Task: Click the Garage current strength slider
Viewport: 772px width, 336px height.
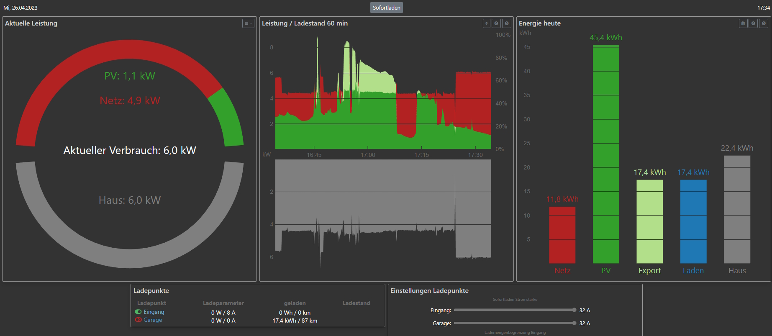Action: tap(515, 323)
